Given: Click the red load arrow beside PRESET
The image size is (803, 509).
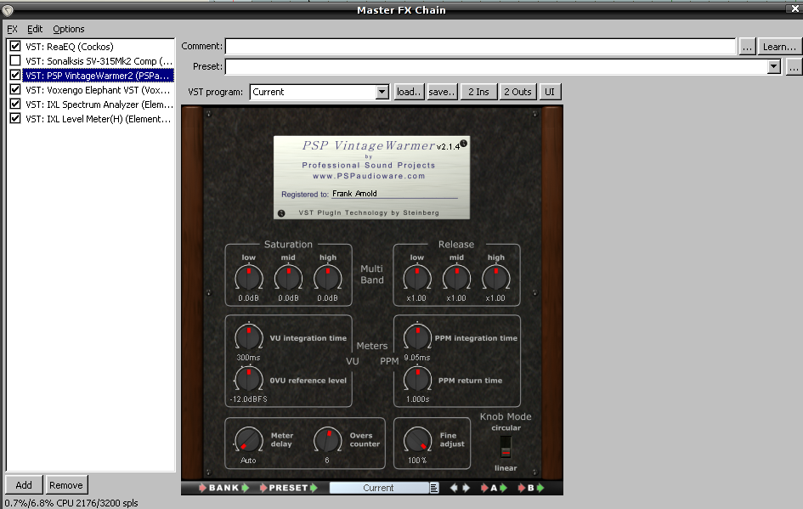Looking at the screenshot, I should (263, 488).
